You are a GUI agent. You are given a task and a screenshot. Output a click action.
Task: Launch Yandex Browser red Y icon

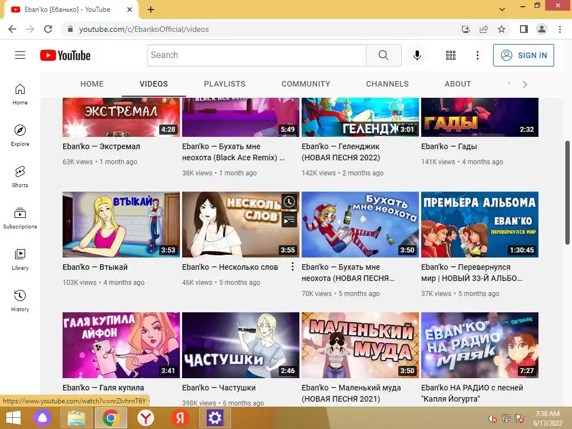[x=146, y=418]
